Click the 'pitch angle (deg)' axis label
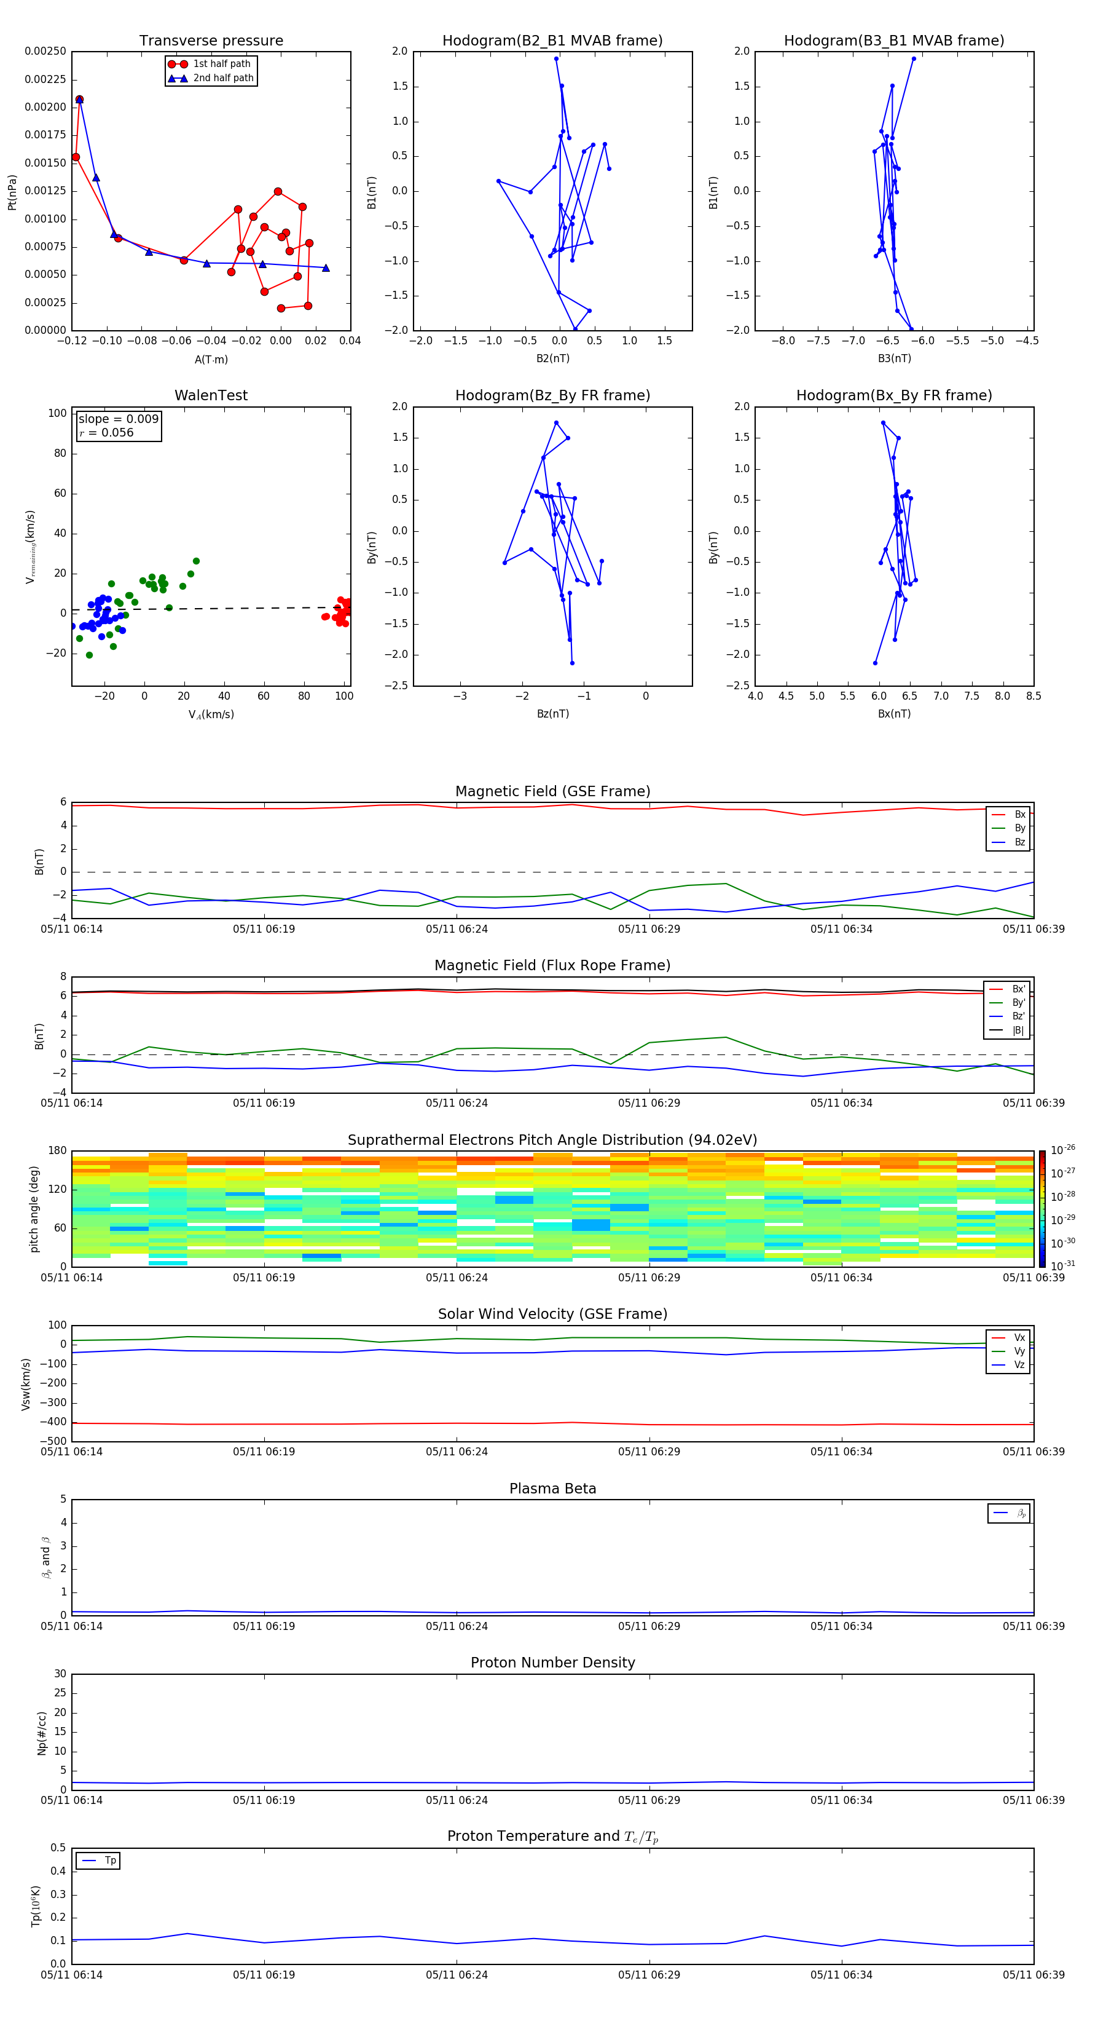This screenshot has height=2029, width=1106. tap(34, 1209)
